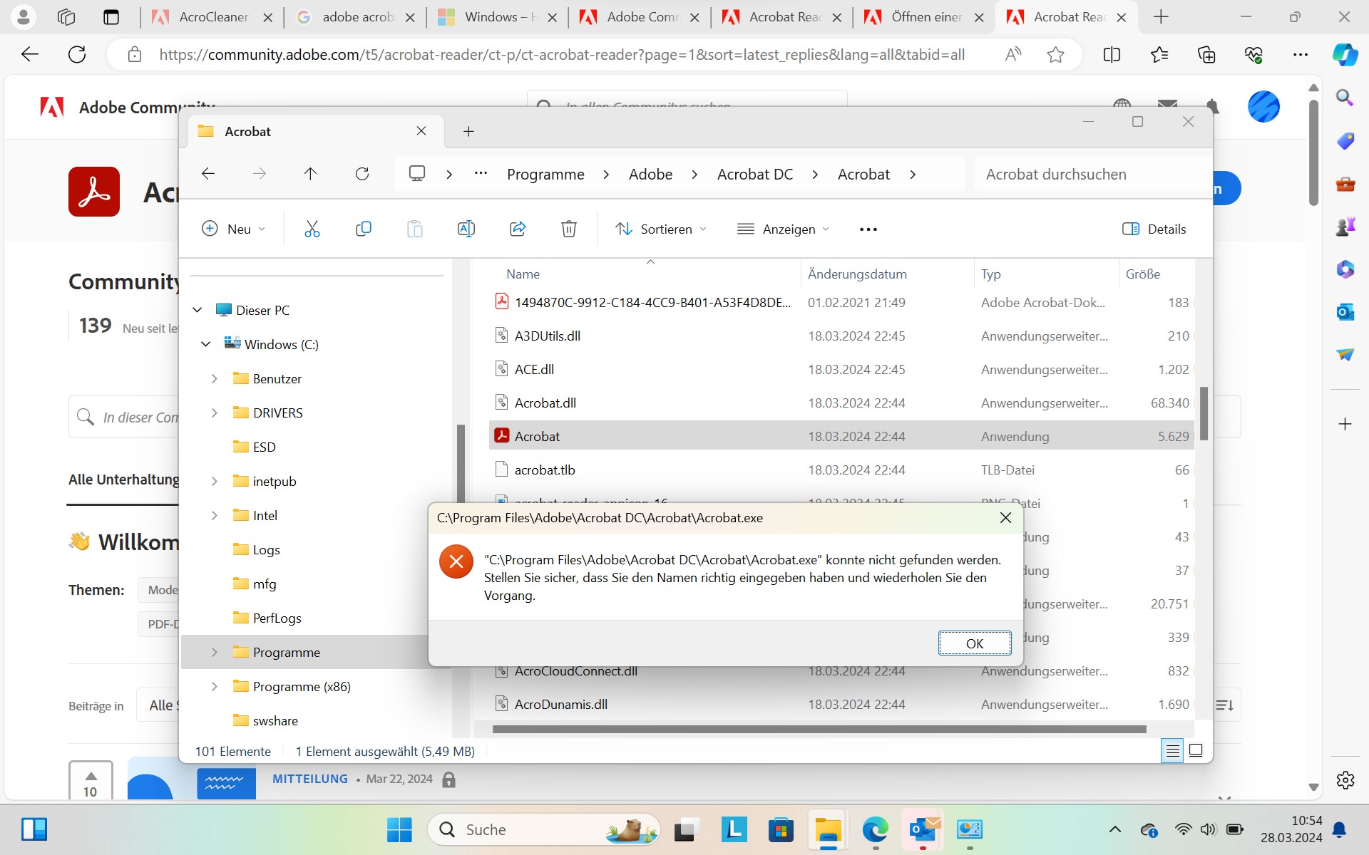Viewport: 1369px width, 855px height.
Task: Navigate to Programme via breadcrumb link
Action: tap(545, 173)
